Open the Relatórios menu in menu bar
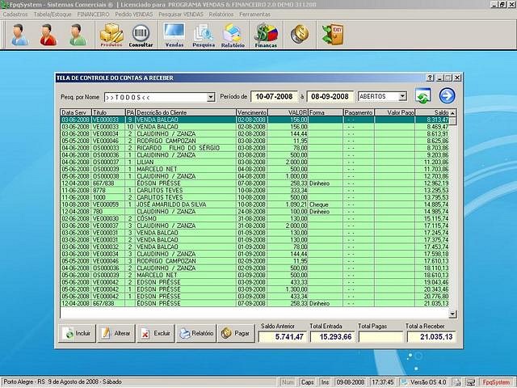 pos(221,15)
